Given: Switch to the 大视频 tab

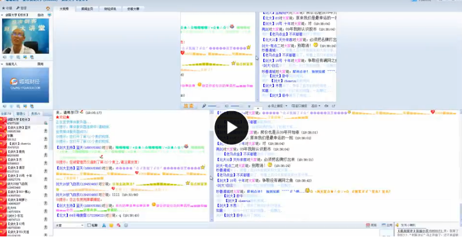Looking at the screenshot, I should pyautogui.click(x=64, y=9).
